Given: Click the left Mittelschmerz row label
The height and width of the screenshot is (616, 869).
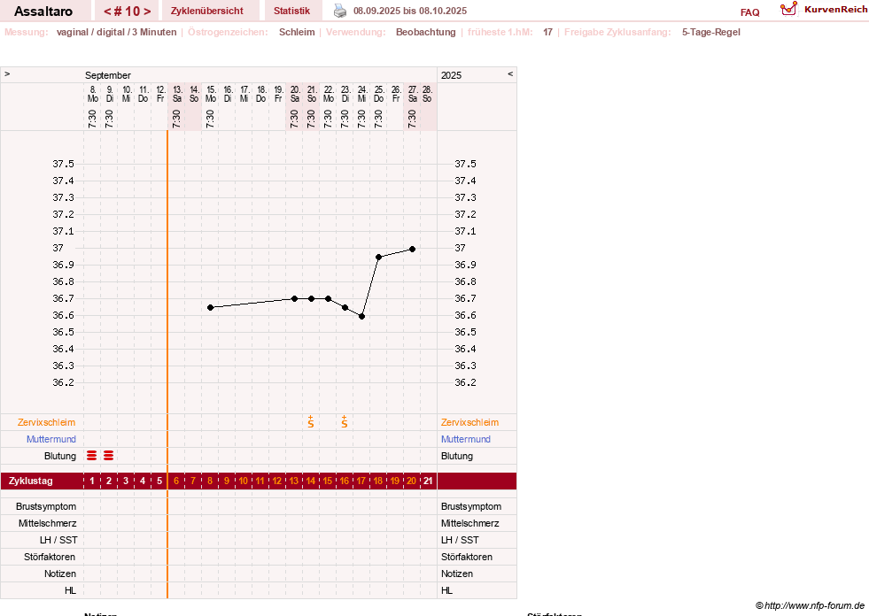Looking at the screenshot, I should coord(48,523).
